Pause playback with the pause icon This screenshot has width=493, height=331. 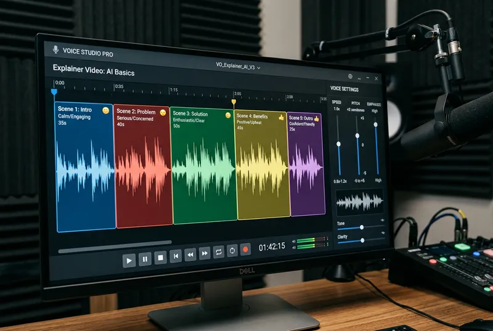click(x=144, y=259)
